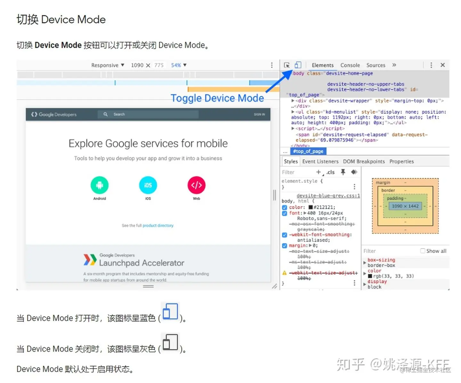Screen dimensions: 461x383
Task: Click the Styles Filter input
Action: click(x=296, y=172)
